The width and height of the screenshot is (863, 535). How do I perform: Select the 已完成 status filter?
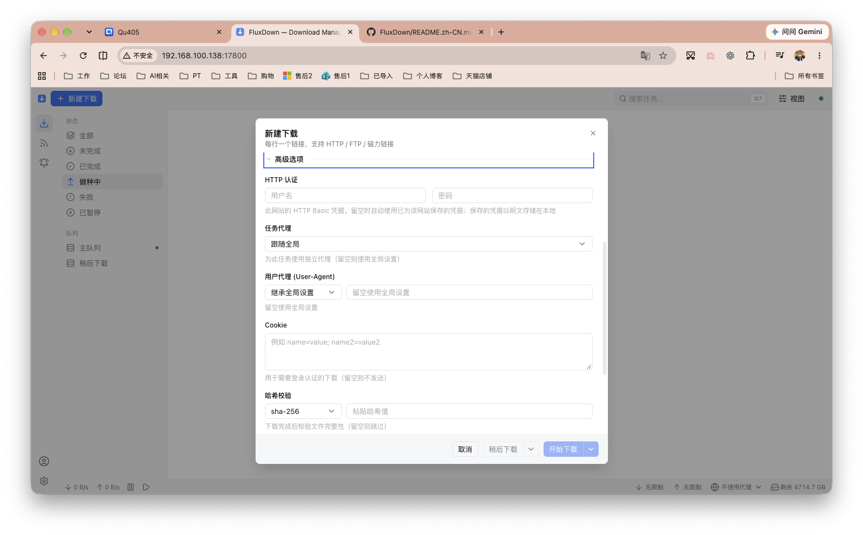pos(112,166)
